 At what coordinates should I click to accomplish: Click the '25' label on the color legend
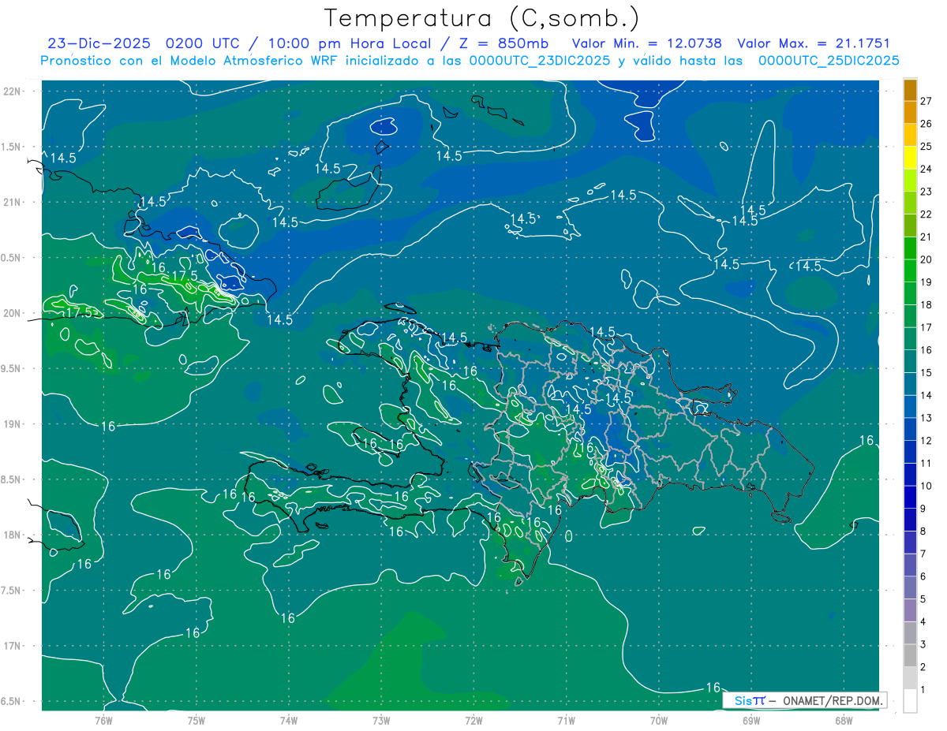(x=926, y=147)
